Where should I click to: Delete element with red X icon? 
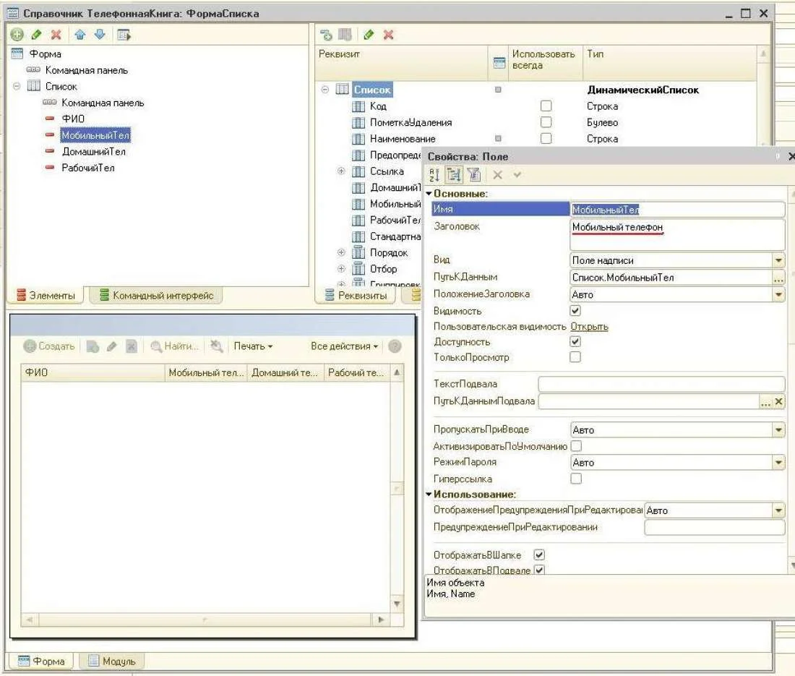tap(56, 35)
